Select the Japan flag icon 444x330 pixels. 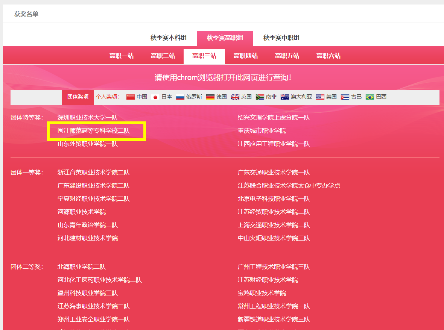click(x=155, y=97)
